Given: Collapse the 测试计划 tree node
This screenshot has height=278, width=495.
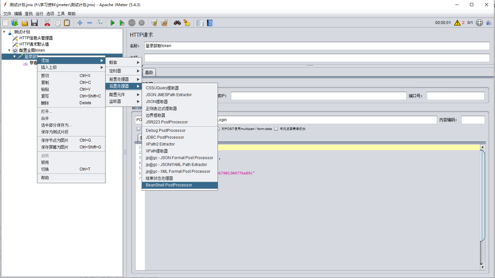Looking at the screenshot, I should [x=4, y=32].
